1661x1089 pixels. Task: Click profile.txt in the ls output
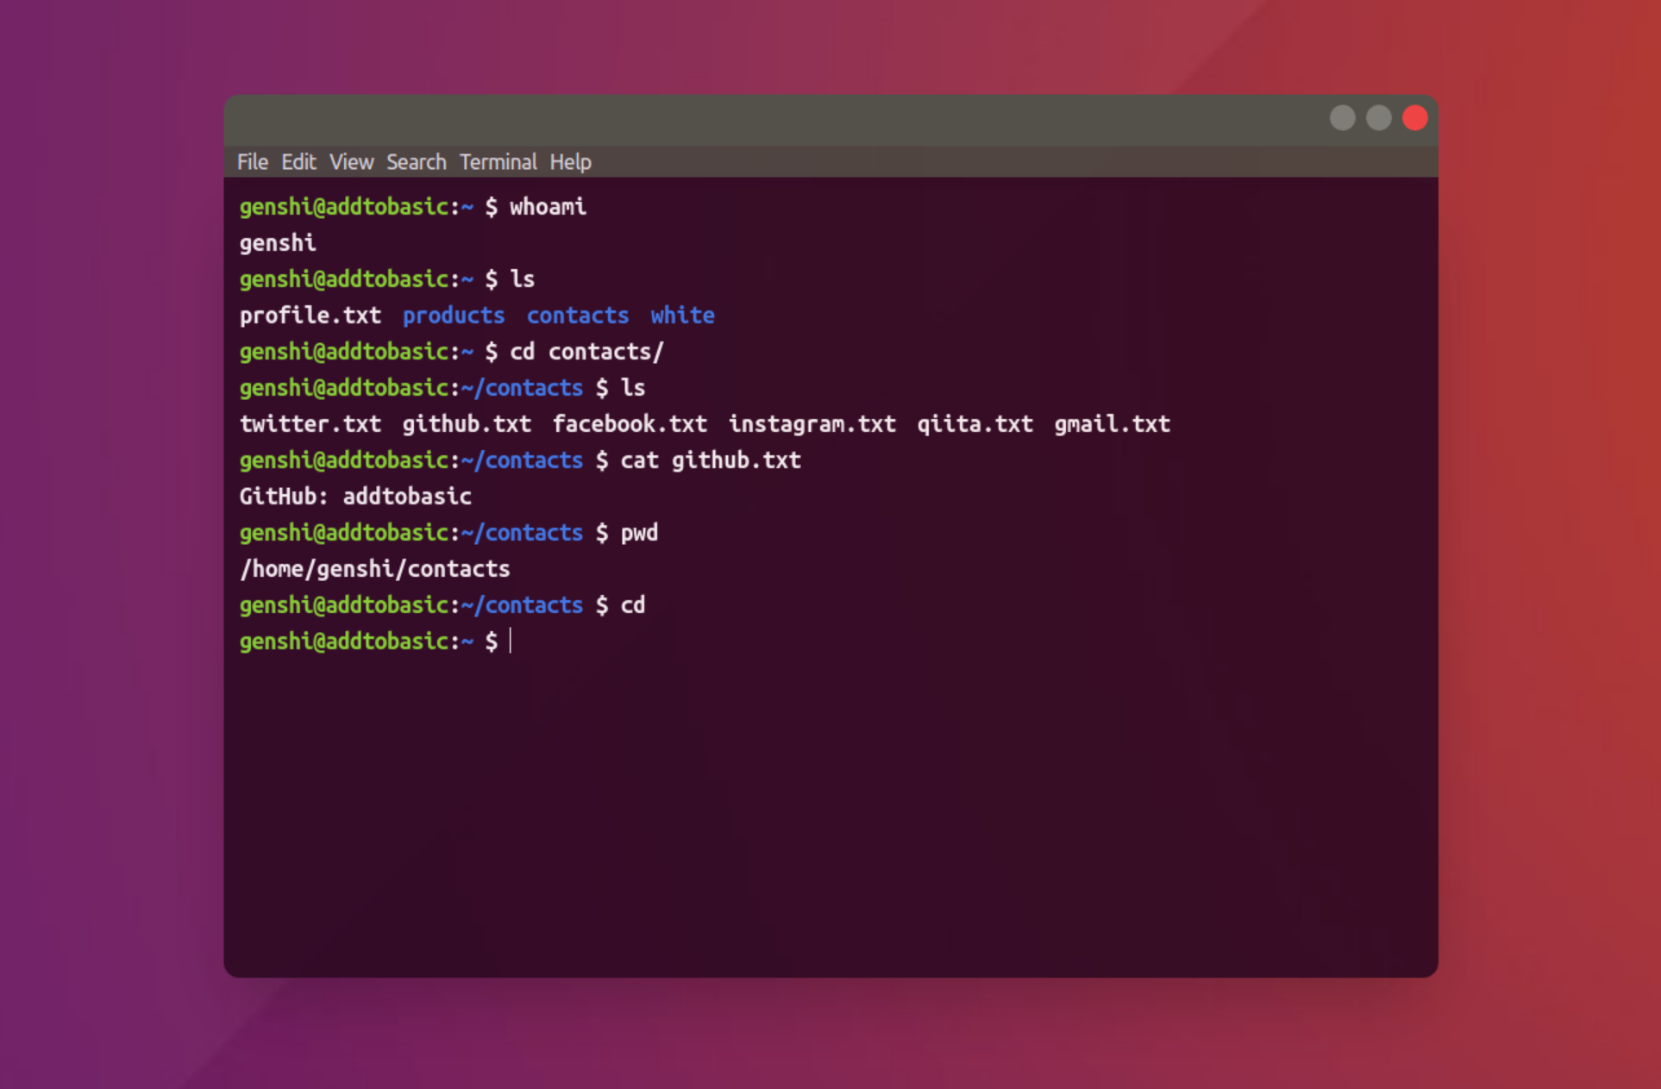tap(310, 316)
